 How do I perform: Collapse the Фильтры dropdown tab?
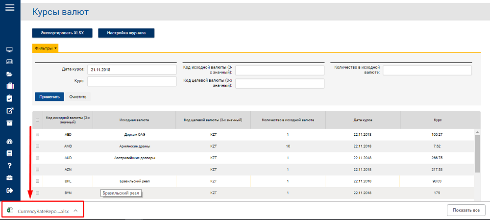[x=45, y=48]
